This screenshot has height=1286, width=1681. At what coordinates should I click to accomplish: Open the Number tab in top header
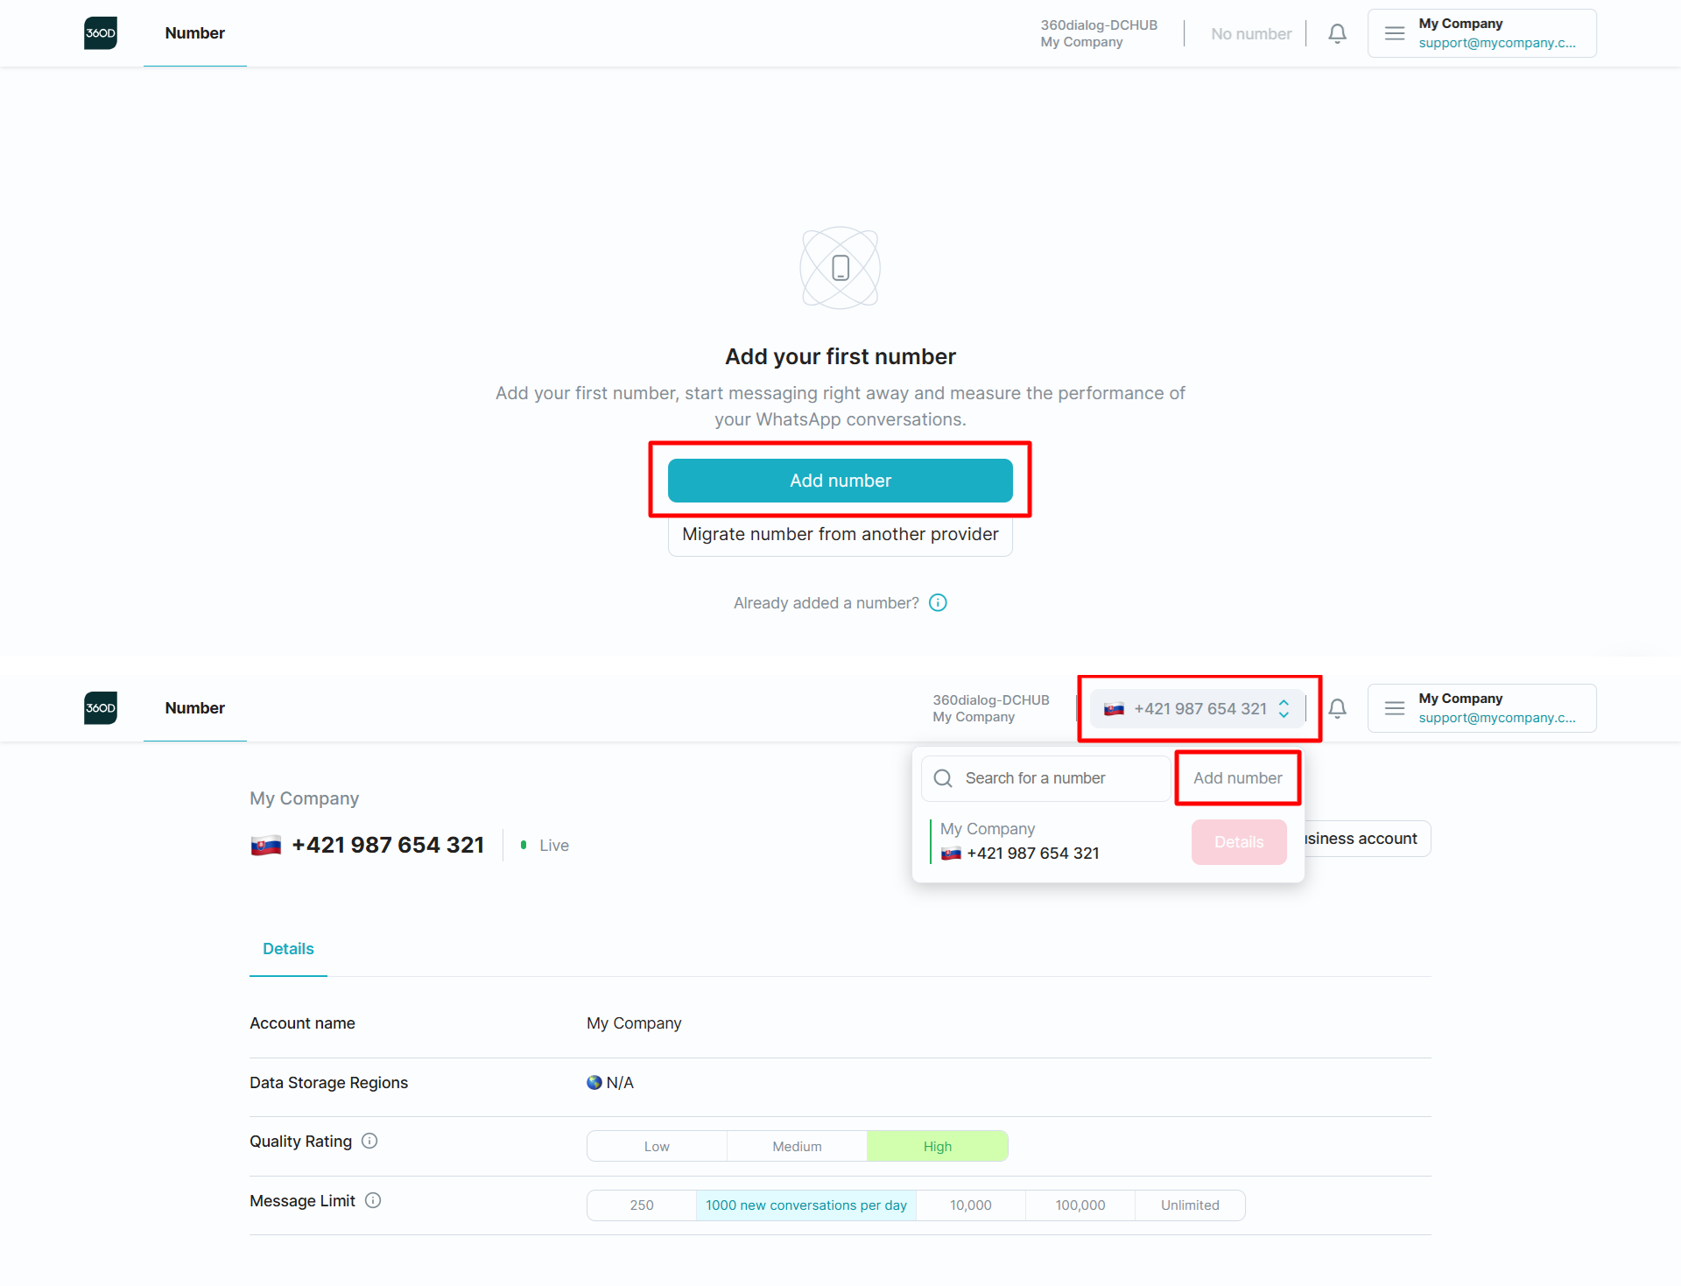pos(194,33)
